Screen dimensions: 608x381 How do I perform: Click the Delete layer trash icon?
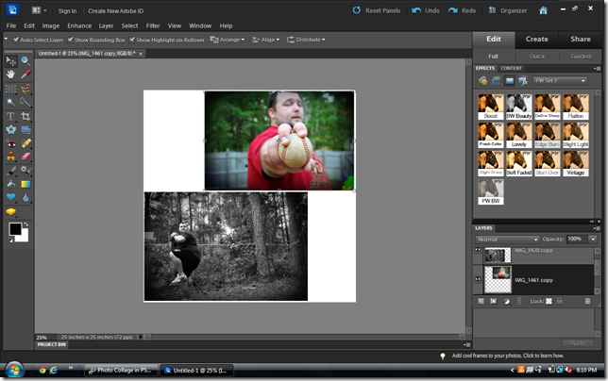(x=587, y=300)
